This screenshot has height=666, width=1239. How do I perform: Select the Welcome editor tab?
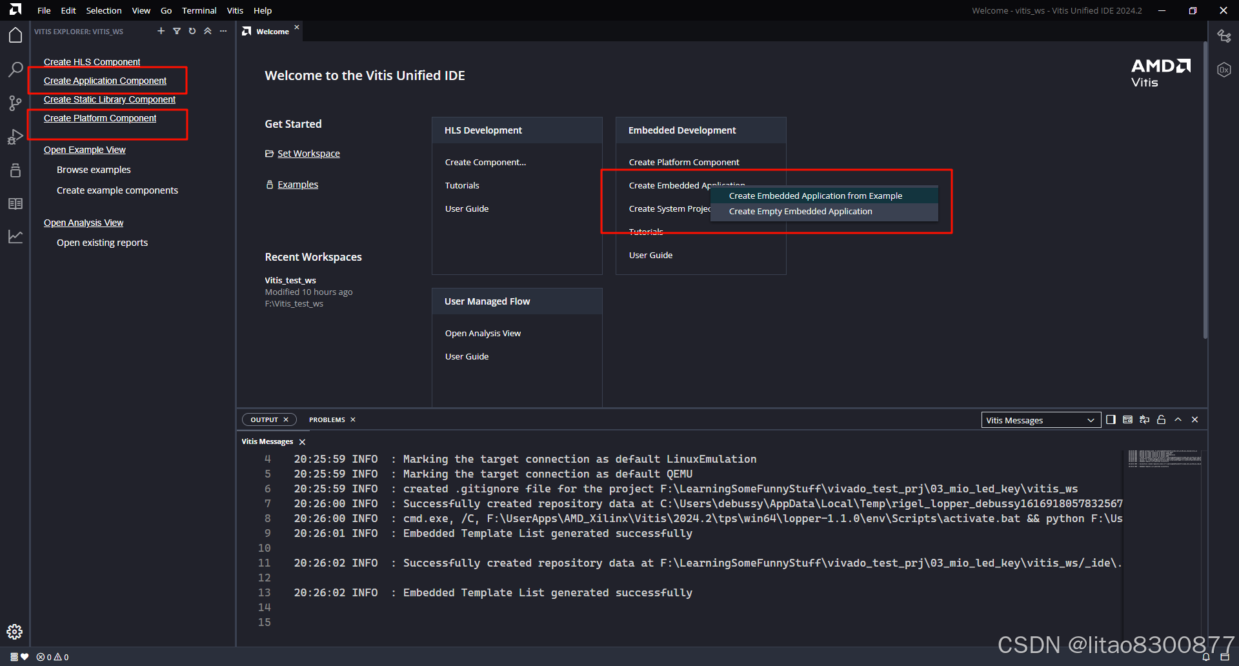[x=272, y=32]
